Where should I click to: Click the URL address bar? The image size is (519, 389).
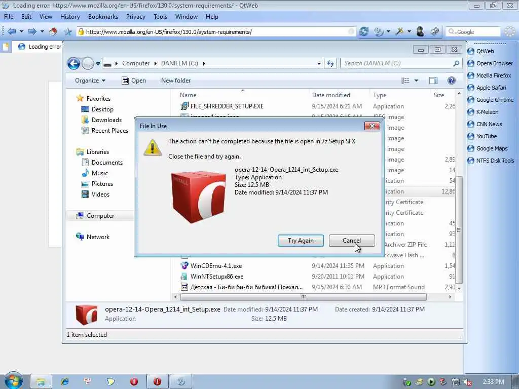click(x=215, y=32)
